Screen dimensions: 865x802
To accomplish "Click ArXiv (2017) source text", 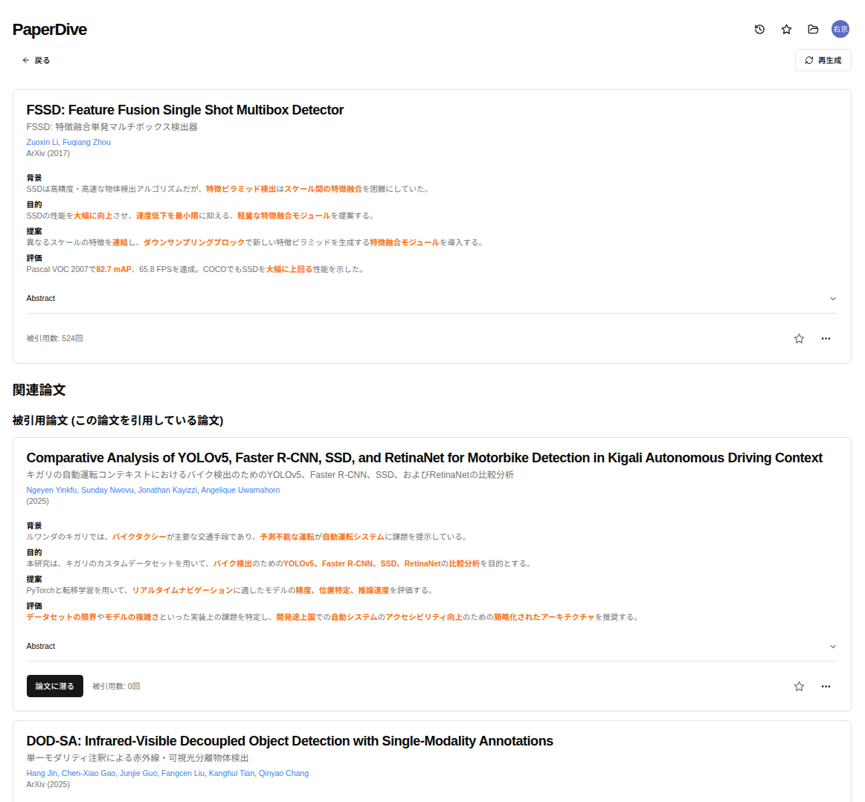I will pos(48,153).
